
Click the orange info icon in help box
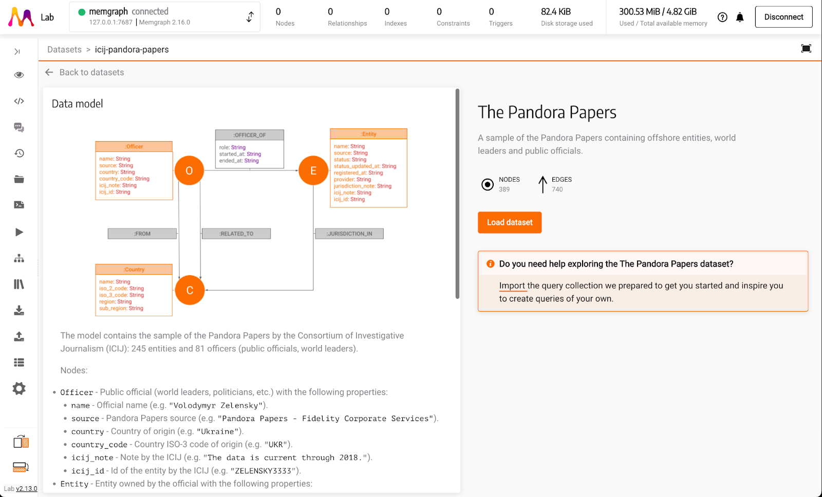[x=491, y=264]
